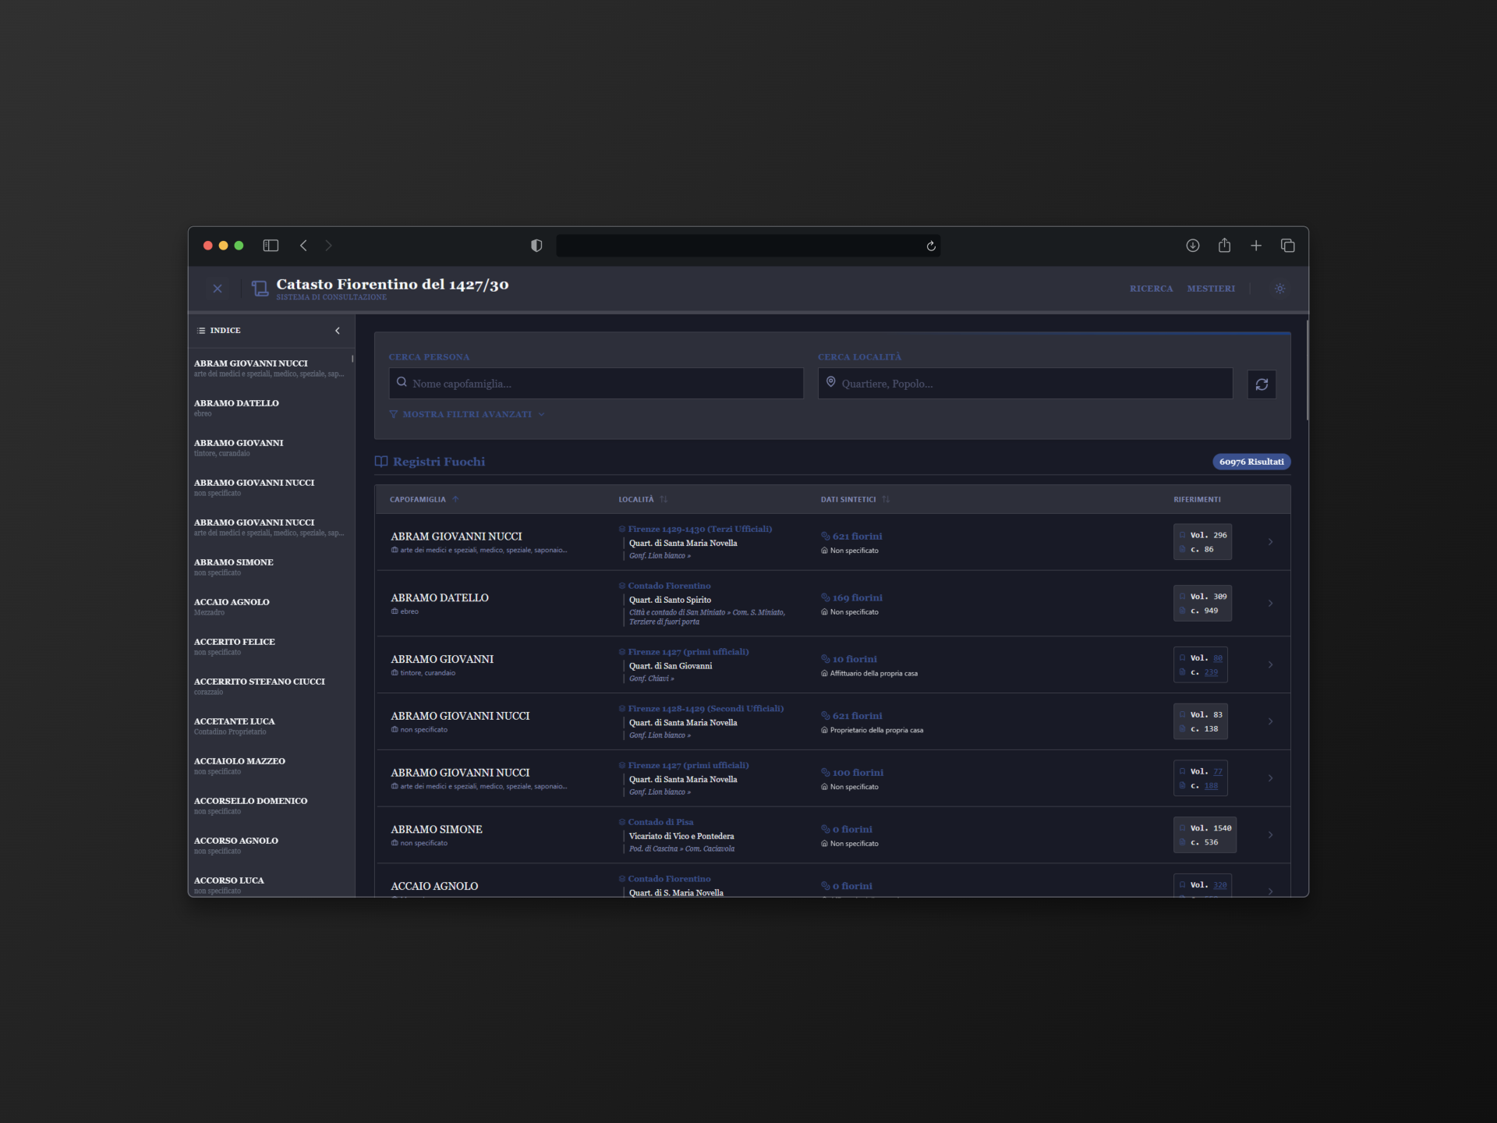Click the Nome capofamiglia search field
This screenshot has width=1497, height=1123.
[x=596, y=384]
